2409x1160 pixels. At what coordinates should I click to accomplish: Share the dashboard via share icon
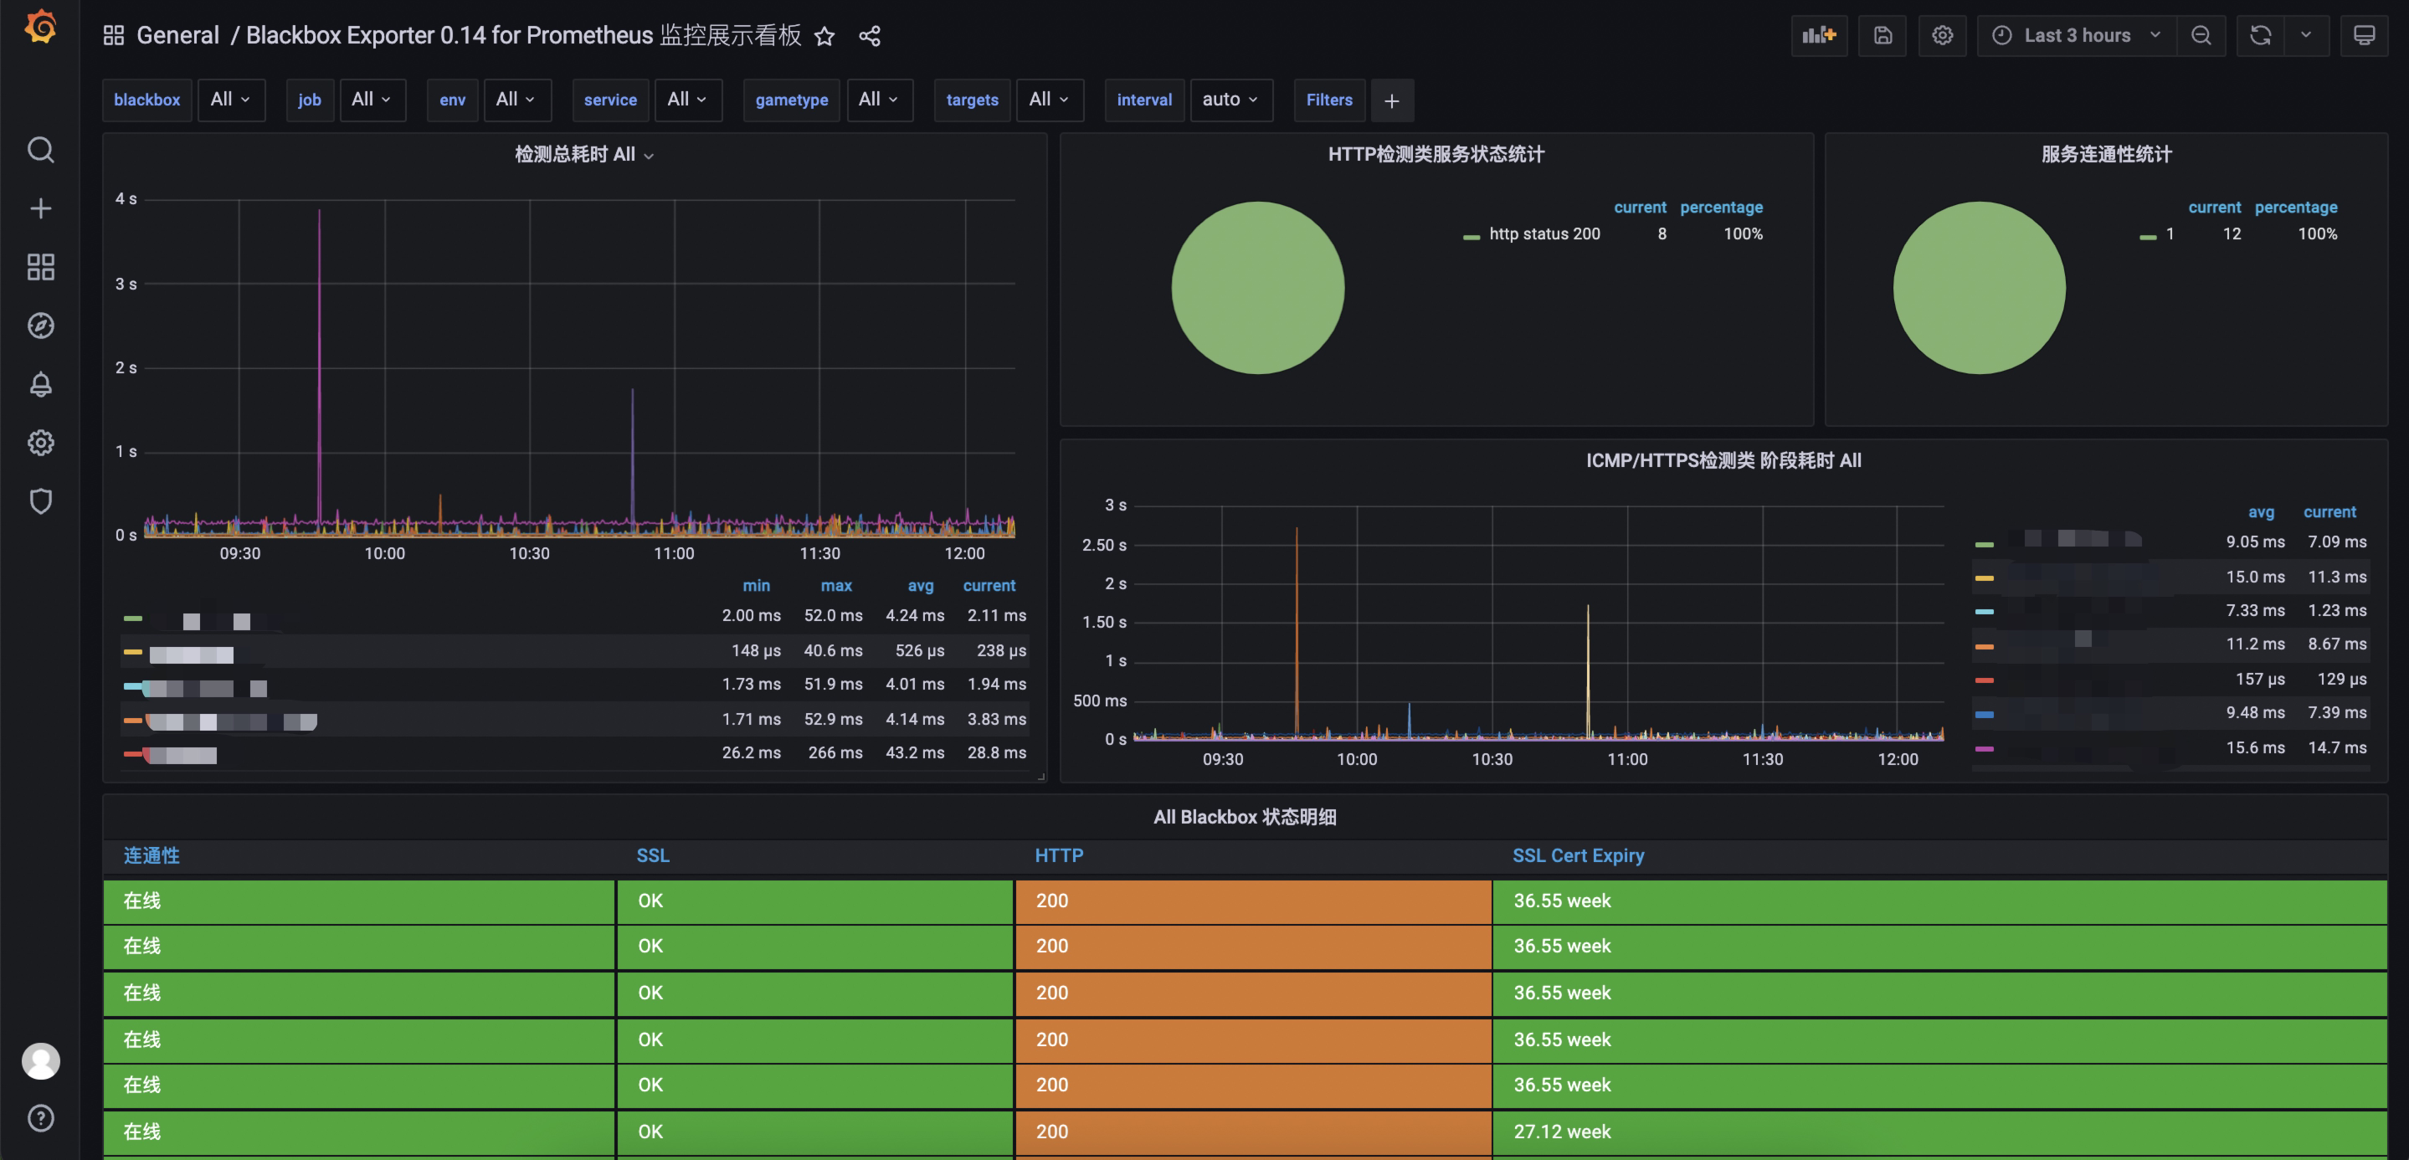pyautogui.click(x=870, y=35)
